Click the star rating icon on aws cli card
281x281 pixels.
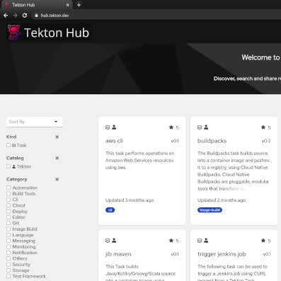click(171, 127)
